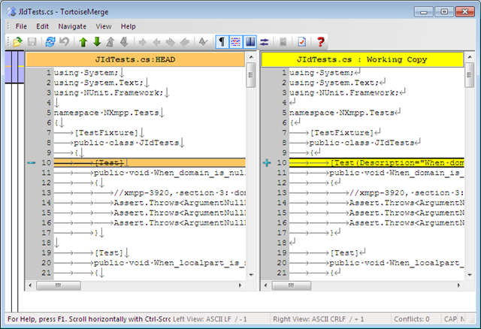Click the minus removed-line marker at left line 10
Image resolution: width=481 pixels, height=329 pixels.
[x=32, y=162]
